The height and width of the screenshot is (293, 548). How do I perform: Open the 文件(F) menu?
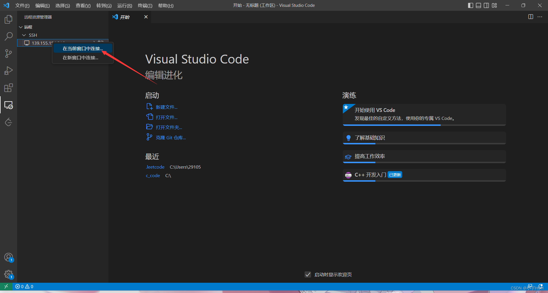click(x=22, y=5)
